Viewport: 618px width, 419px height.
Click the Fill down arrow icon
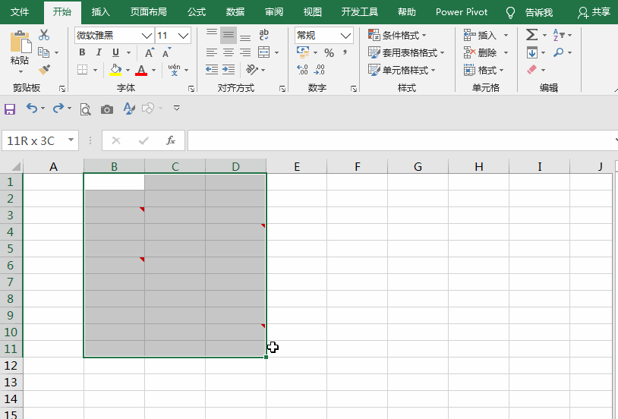532,52
